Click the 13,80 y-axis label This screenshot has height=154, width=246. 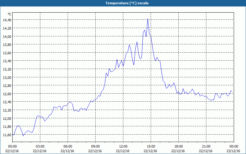pos(7,45)
